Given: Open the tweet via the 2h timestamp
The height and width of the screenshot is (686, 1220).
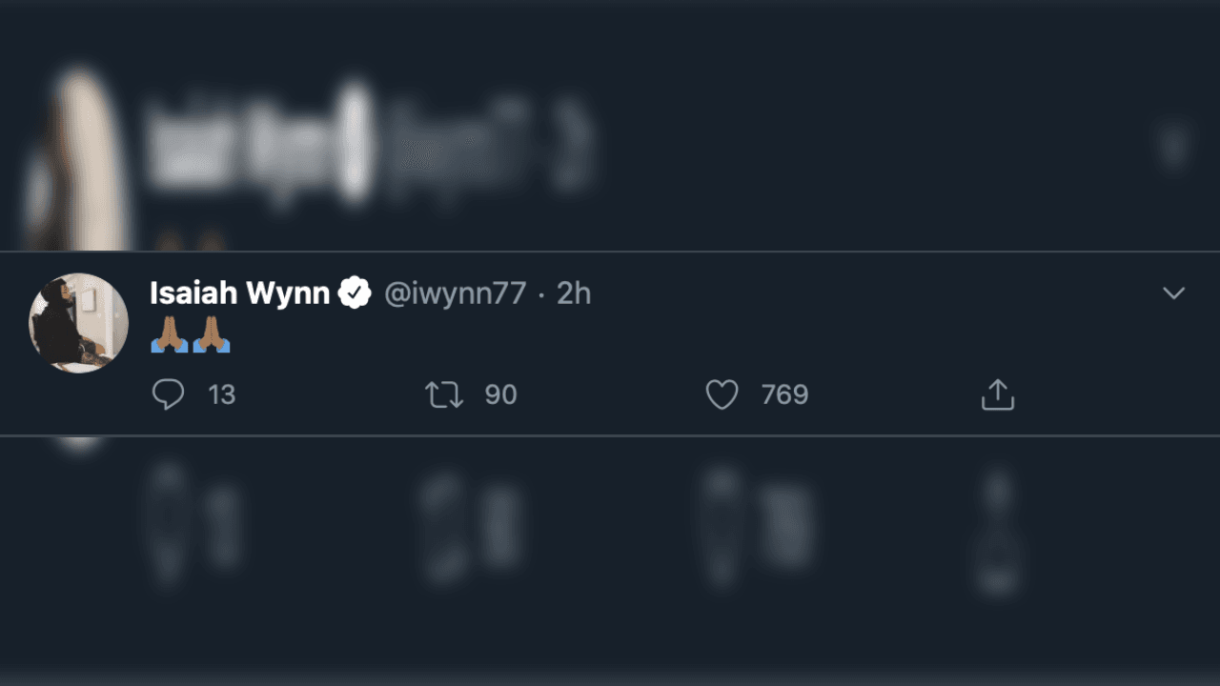Looking at the screenshot, I should point(574,293).
